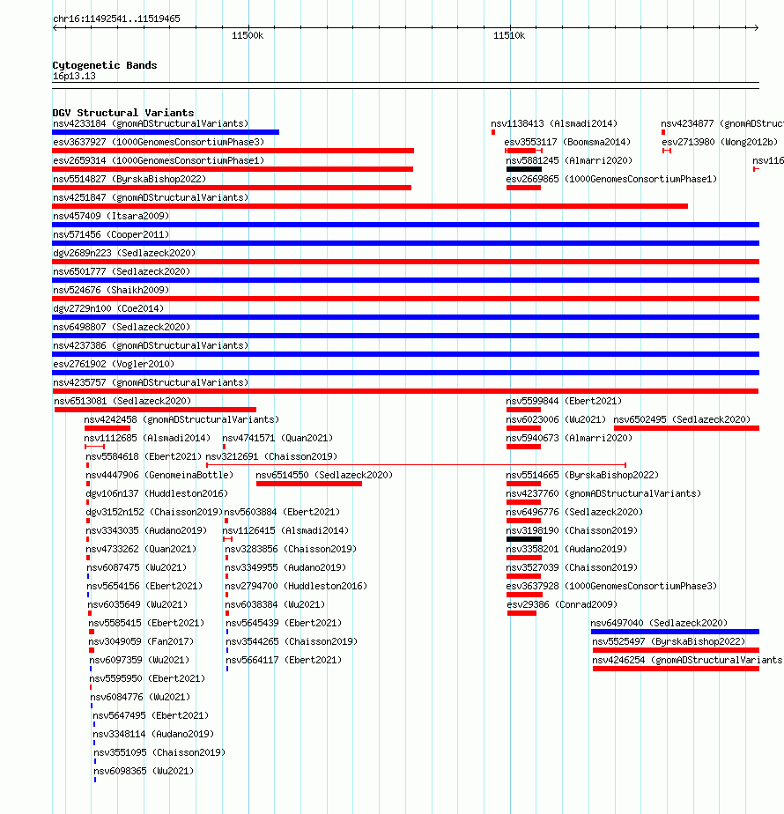784x814 pixels.
Task: Click nsv5603884 (Ebert2021) label
Action: (x=282, y=513)
